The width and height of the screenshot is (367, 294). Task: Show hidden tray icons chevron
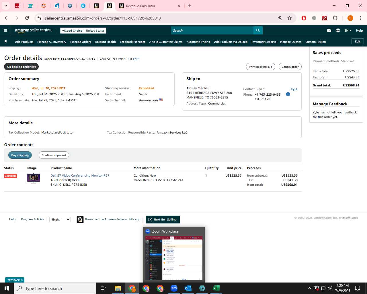pyautogui.click(x=309, y=288)
